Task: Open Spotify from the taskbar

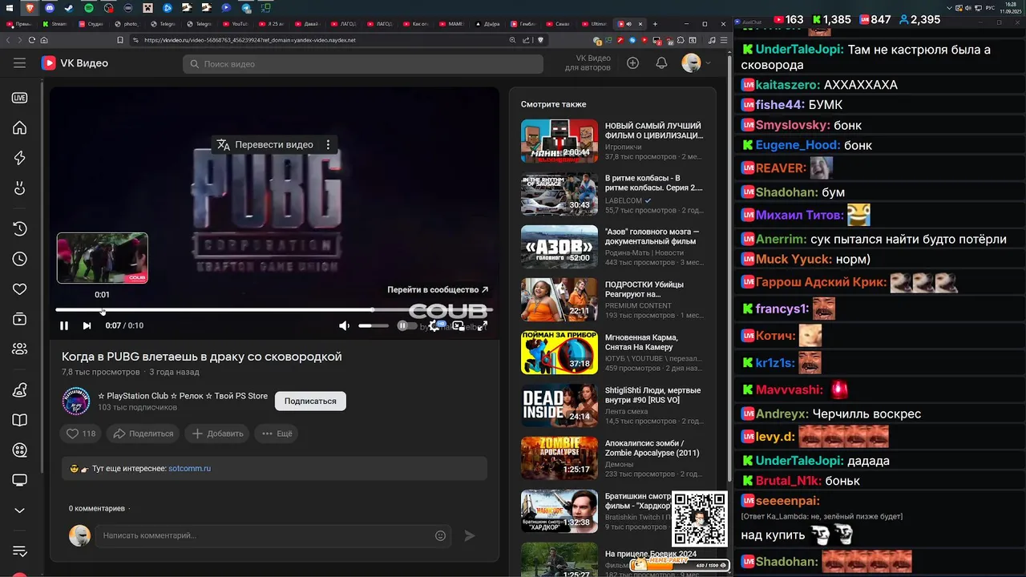Action: pos(89,7)
